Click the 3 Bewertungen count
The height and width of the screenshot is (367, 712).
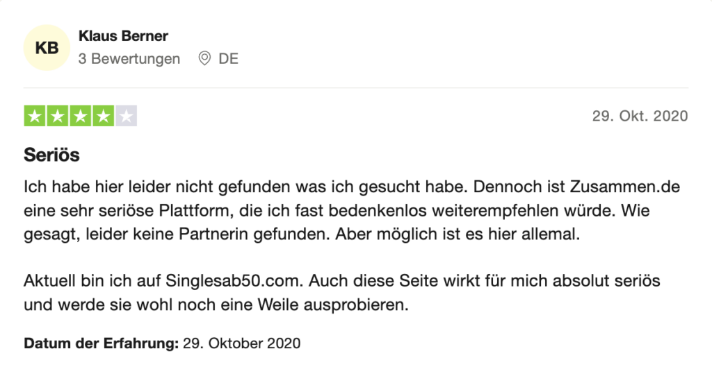click(x=129, y=59)
